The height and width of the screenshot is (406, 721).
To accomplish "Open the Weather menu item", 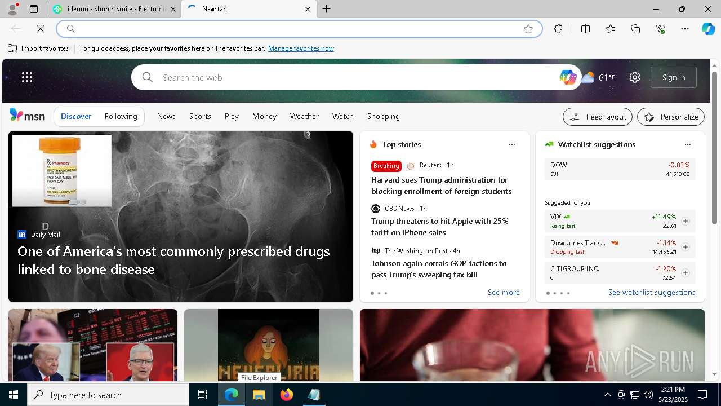I will pos(304,116).
